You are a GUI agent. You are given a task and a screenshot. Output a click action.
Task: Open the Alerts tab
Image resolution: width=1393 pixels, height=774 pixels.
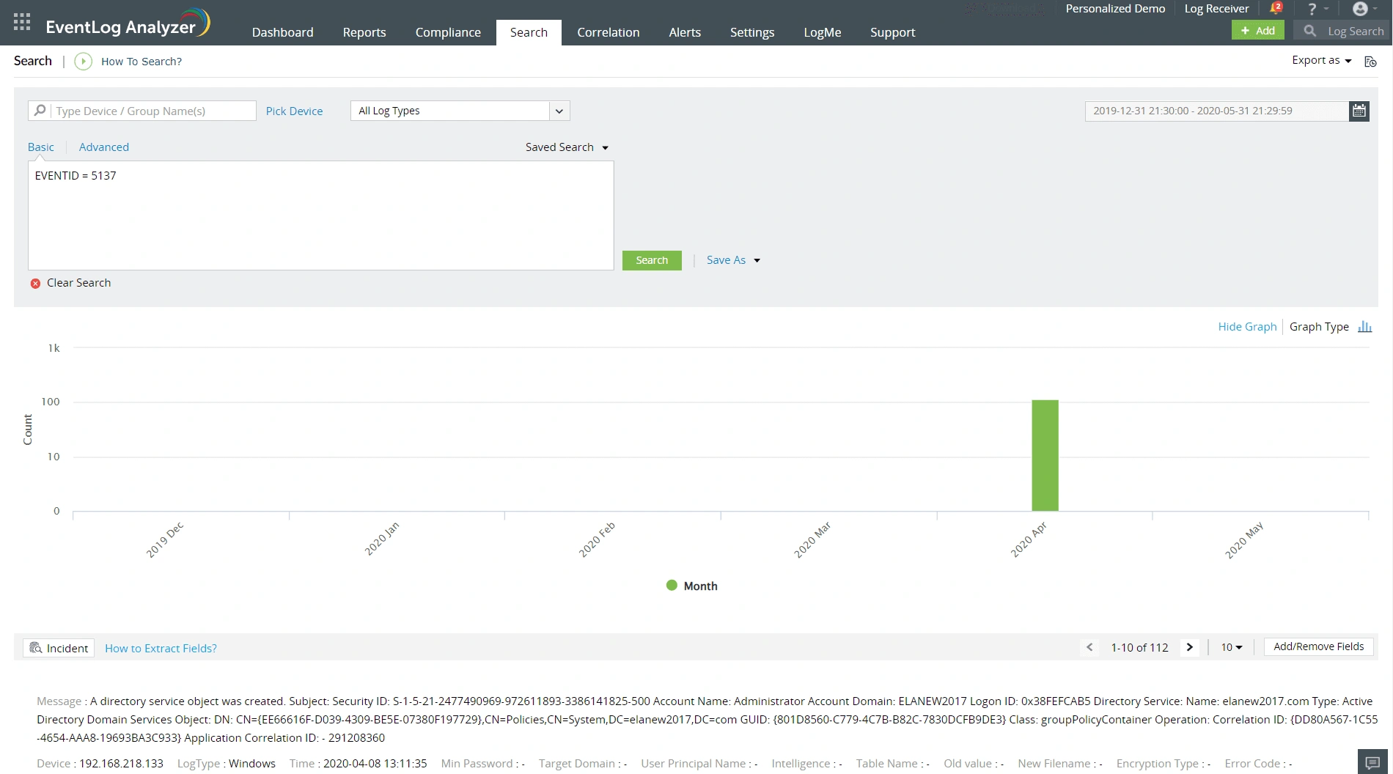click(x=685, y=32)
